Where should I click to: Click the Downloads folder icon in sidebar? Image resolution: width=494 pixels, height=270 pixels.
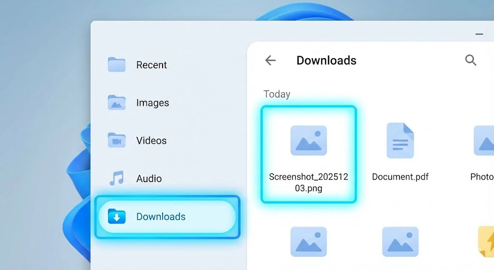[x=117, y=216]
